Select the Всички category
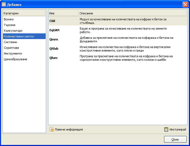The height and width of the screenshot is (146, 190). pyautogui.click(x=9, y=19)
